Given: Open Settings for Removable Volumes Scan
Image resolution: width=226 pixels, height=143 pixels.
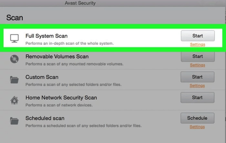Looking at the screenshot, I should 198,65.
